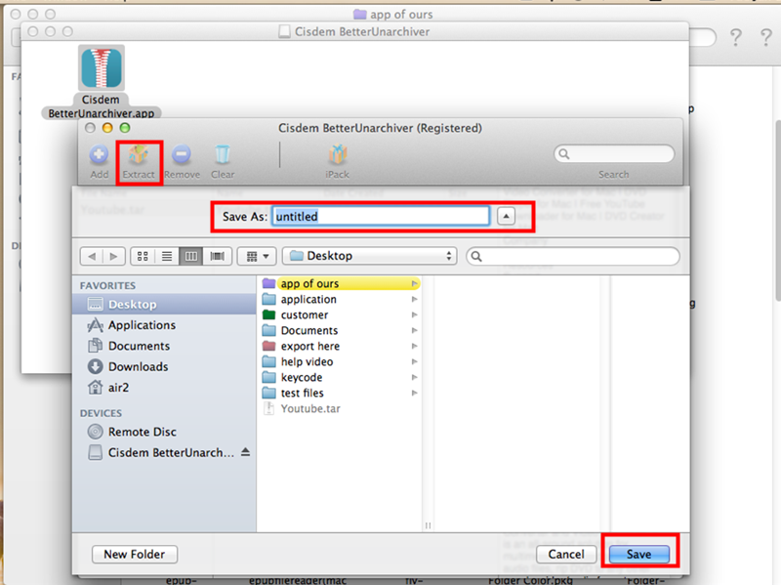
Task: Click the Save button
Action: click(639, 554)
